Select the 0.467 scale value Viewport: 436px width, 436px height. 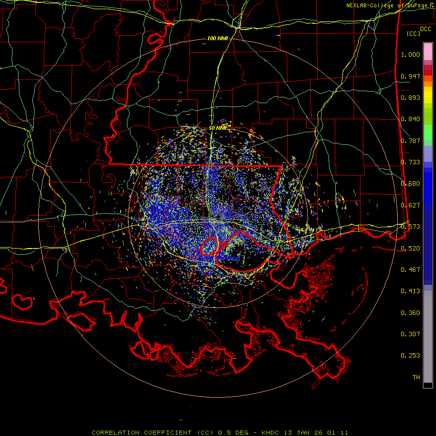click(410, 270)
